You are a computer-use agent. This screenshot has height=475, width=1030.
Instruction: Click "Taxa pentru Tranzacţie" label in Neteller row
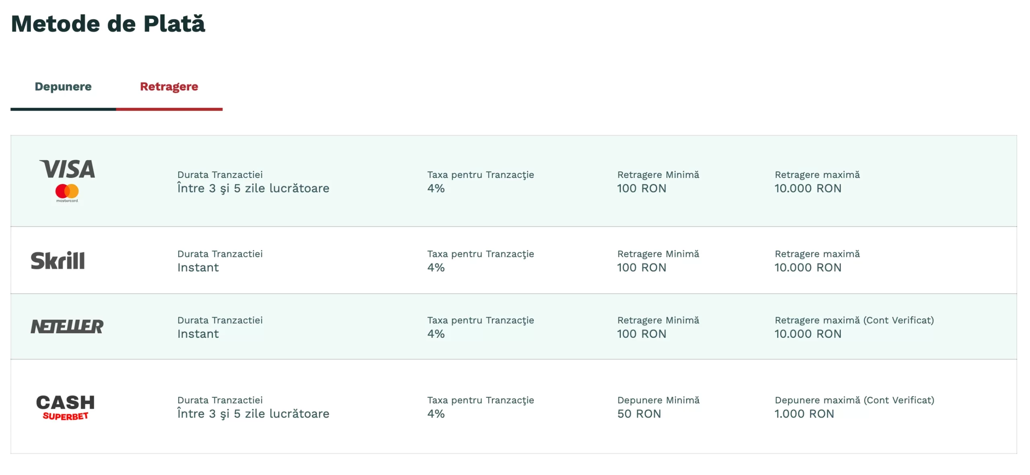click(x=480, y=321)
